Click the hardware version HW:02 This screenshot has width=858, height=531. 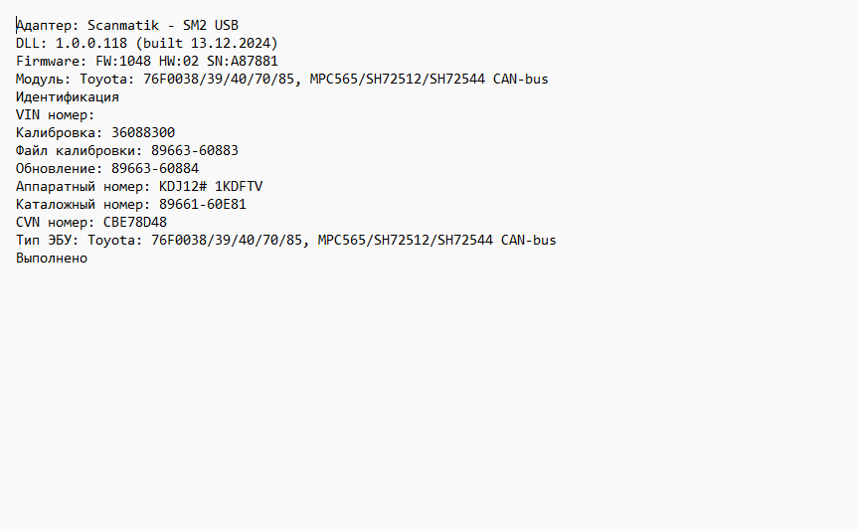click(x=178, y=62)
